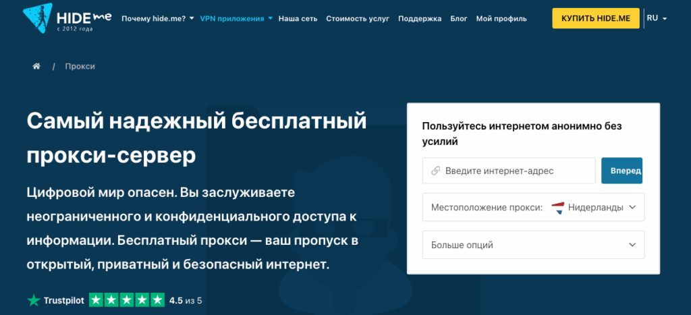Click the link icon in address field
The height and width of the screenshot is (315, 691).
435,171
